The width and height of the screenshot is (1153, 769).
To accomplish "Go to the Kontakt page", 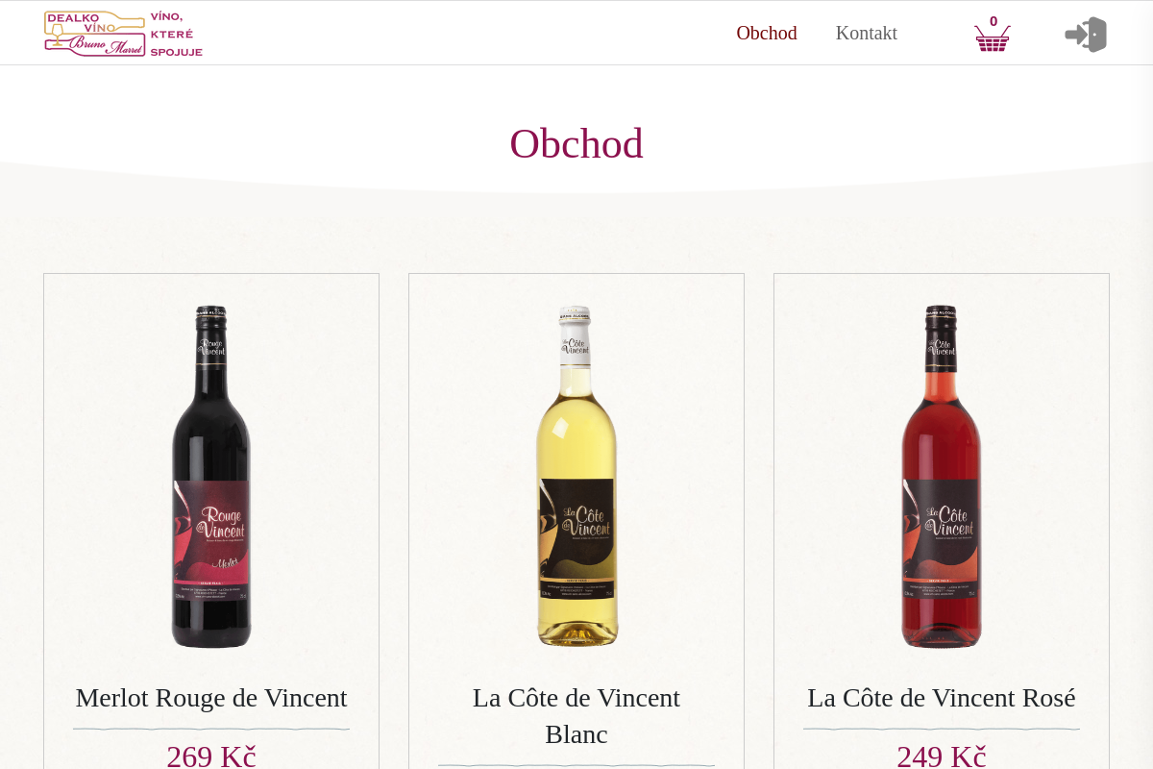I will coord(867,33).
